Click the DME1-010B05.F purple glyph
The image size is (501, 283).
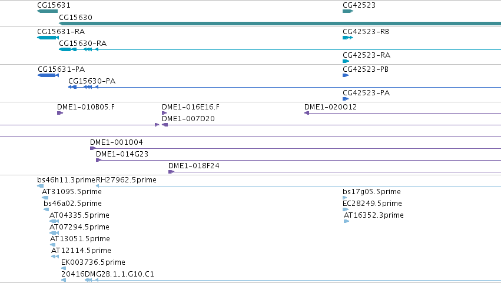[x=60, y=113]
